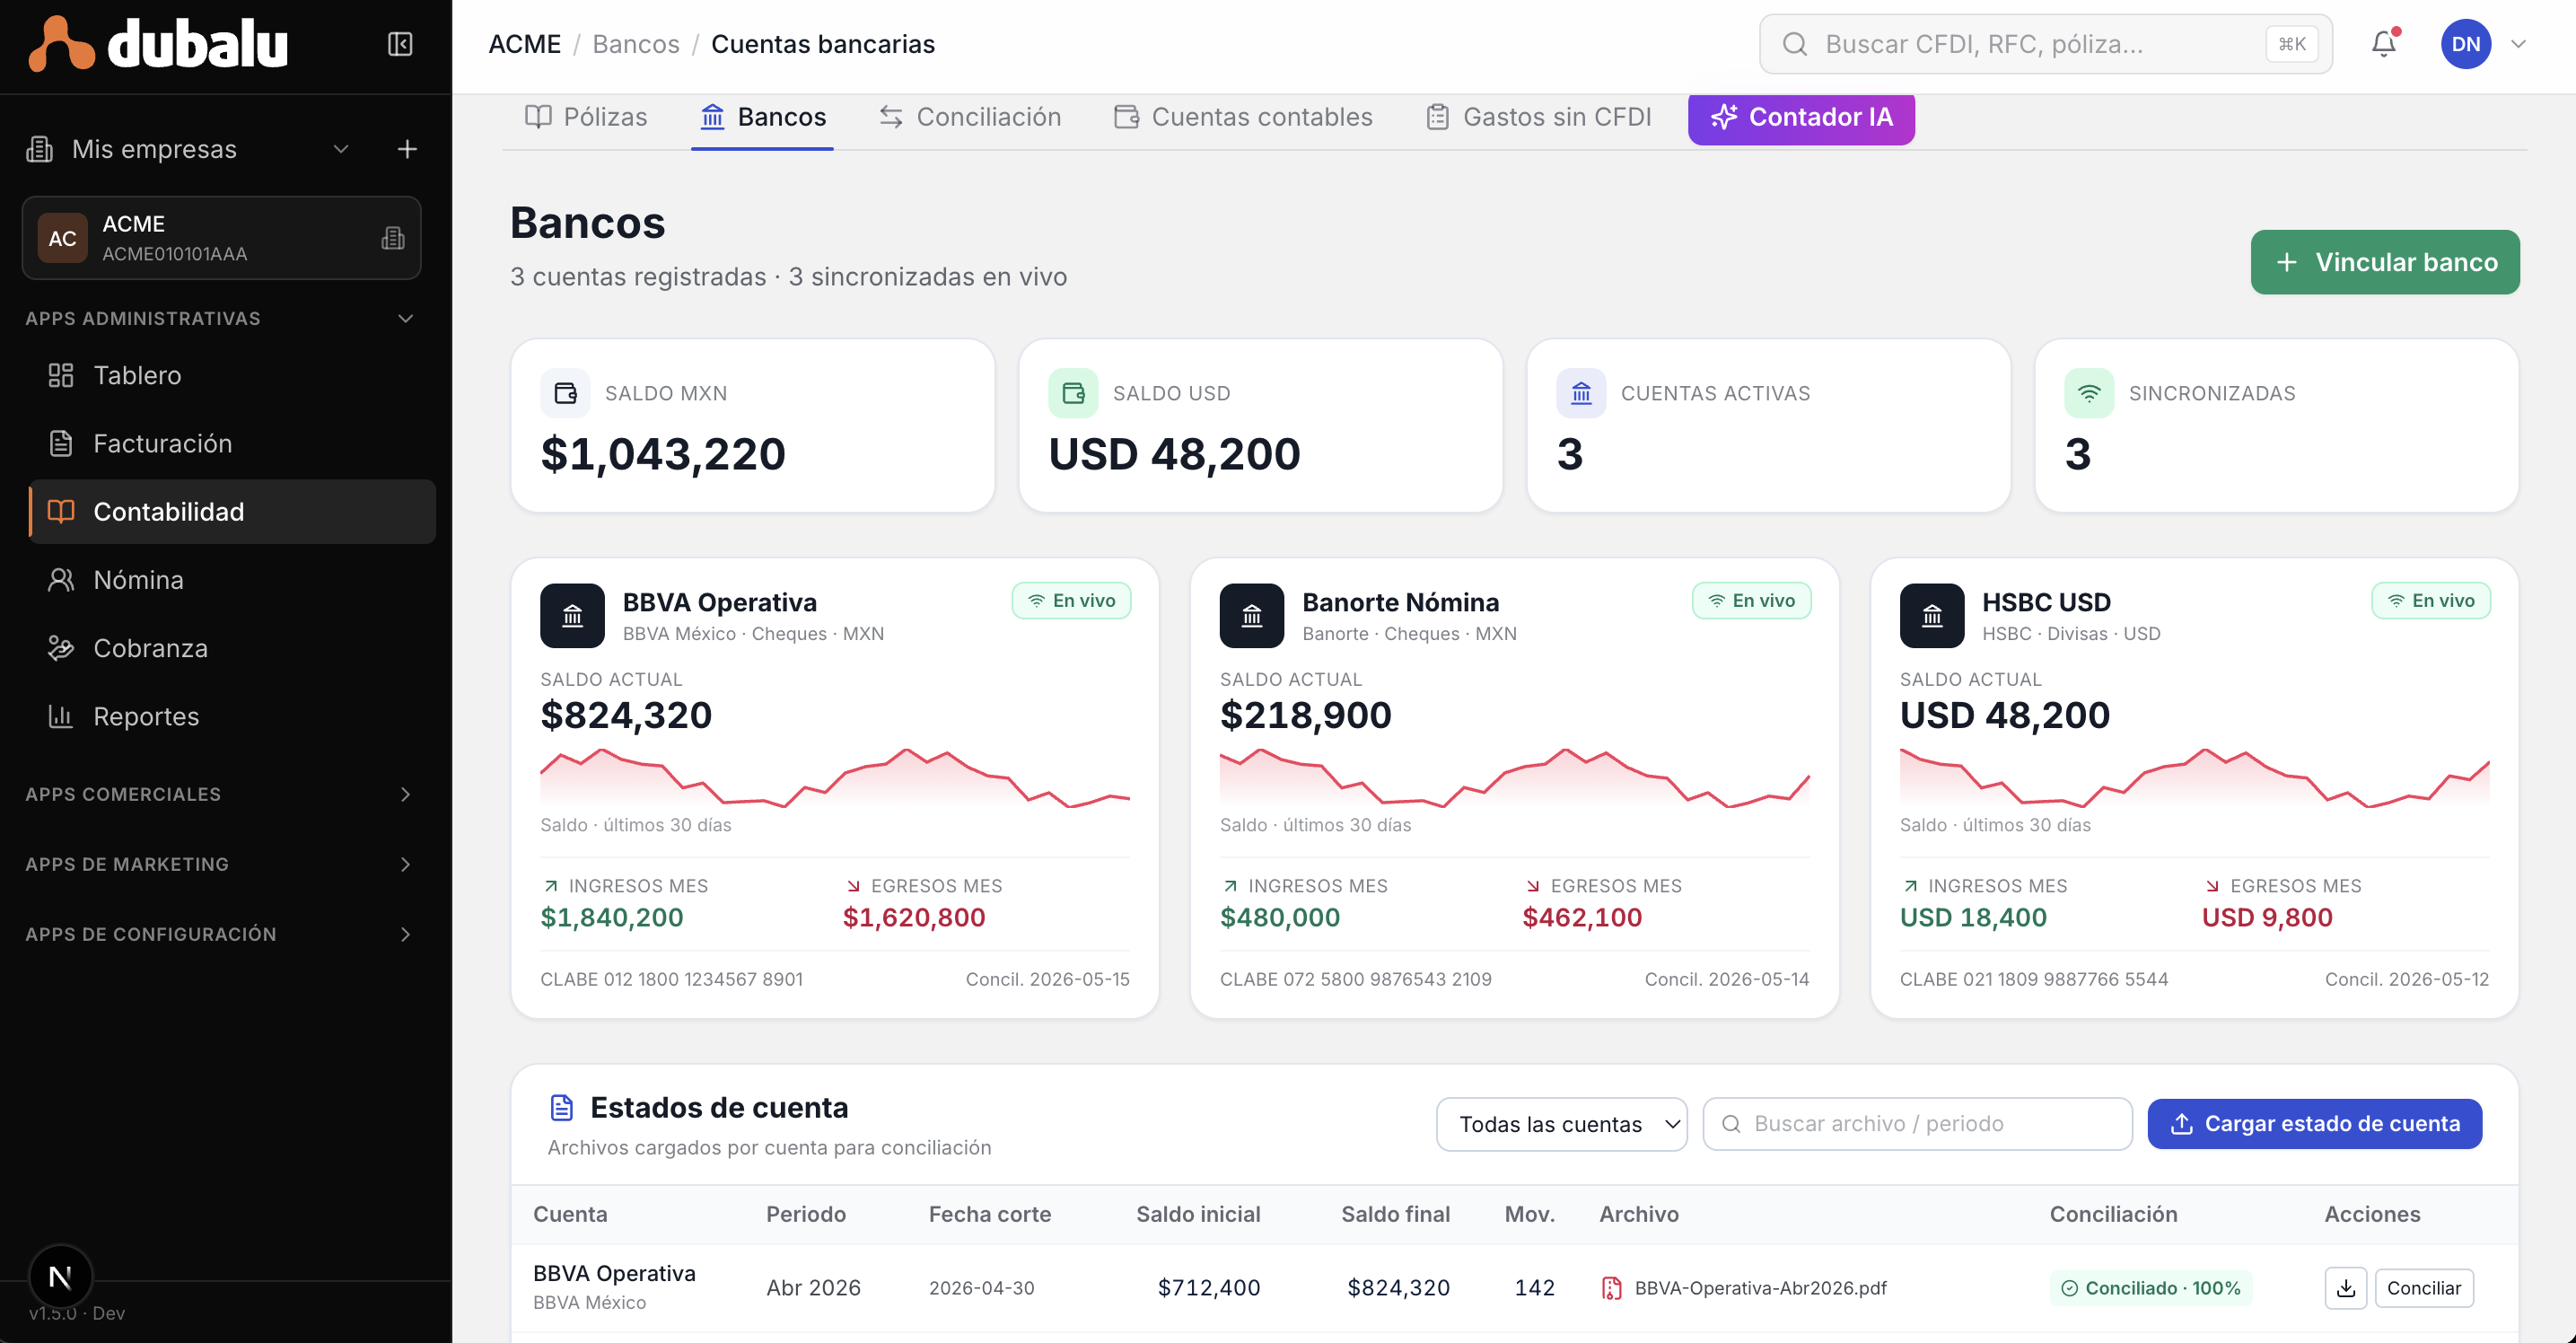Viewport: 2576px width, 1343px height.
Task: Click the DN user avatar
Action: pos(2465,44)
